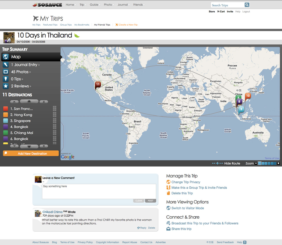Open the Featured Trips tab

coord(50,25)
